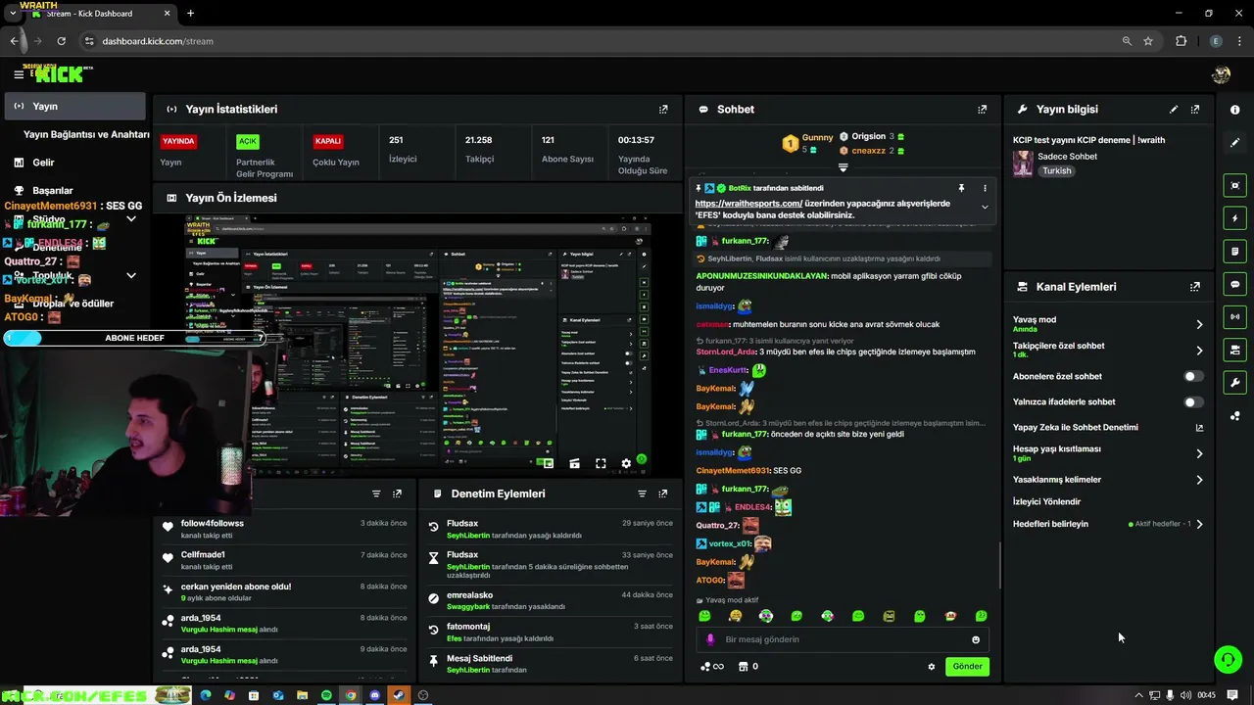Pop out the Sohbet chat panel
This screenshot has height=705, width=1254.
point(983,110)
